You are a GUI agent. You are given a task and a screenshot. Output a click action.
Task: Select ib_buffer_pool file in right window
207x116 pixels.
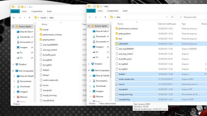(x=161, y=59)
